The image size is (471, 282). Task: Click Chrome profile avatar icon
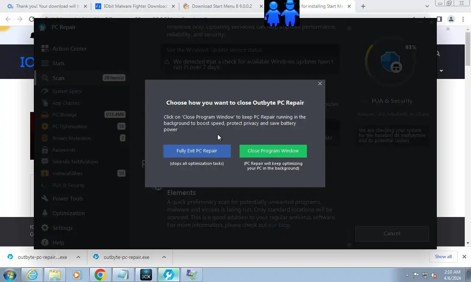click(451, 19)
